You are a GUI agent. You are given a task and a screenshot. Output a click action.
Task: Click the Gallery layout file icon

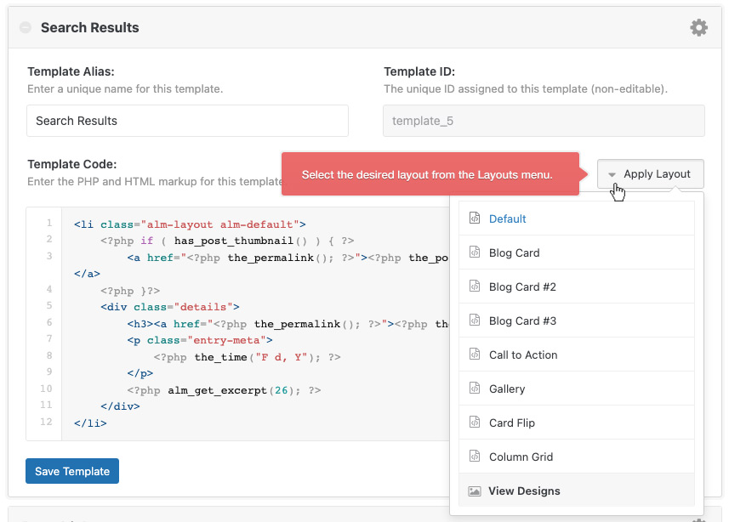pyautogui.click(x=474, y=388)
